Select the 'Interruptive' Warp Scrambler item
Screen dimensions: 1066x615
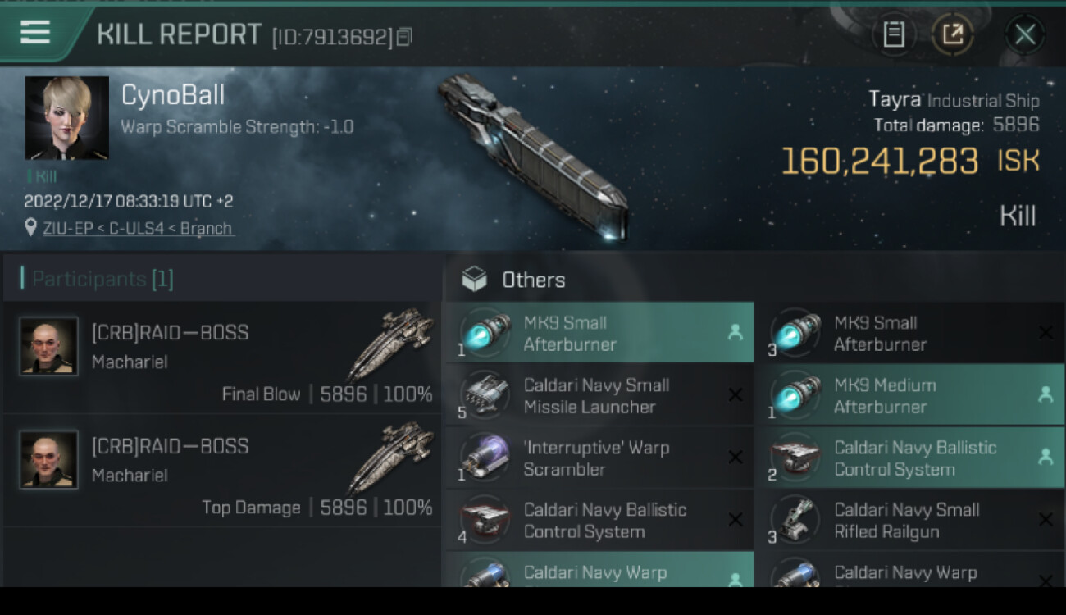(599, 458)
